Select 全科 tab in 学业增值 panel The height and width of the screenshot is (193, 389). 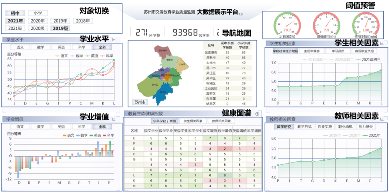(102, 127)
